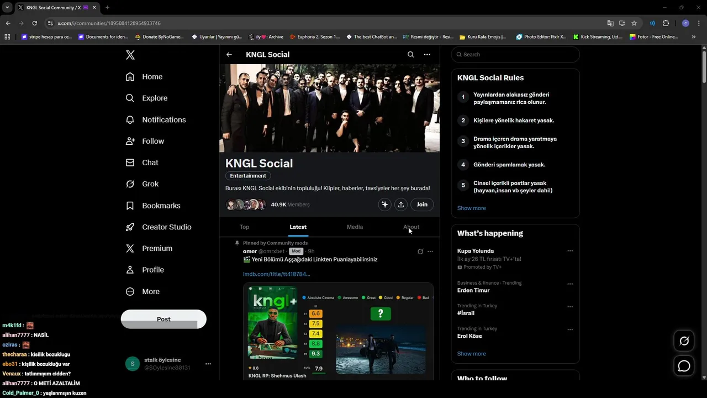Click the Entertainment category tag
This screenshot has width=707, height=398.
tap(248, 176)
